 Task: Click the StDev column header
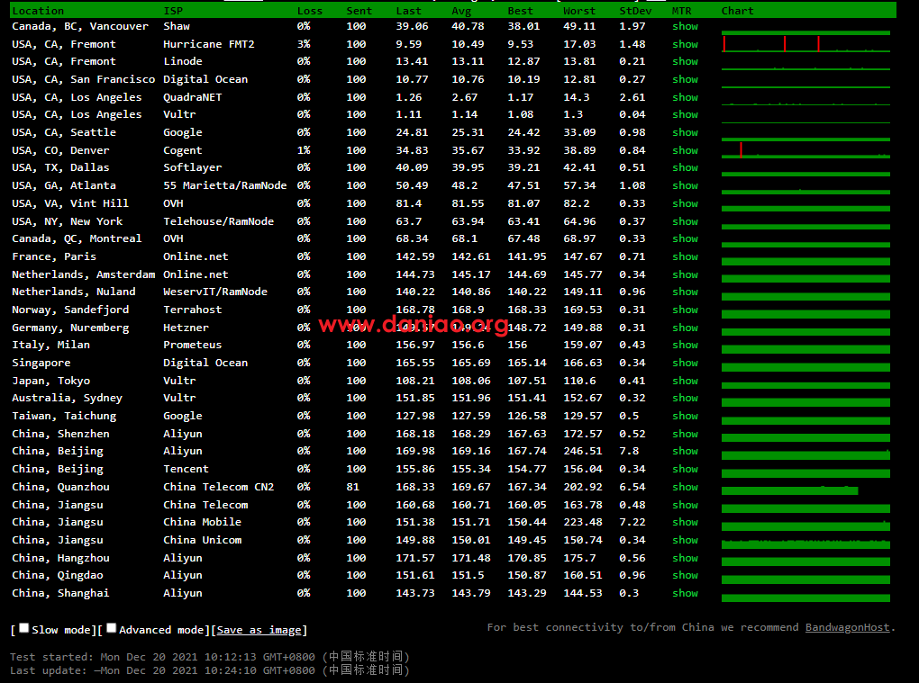(635, 11)
